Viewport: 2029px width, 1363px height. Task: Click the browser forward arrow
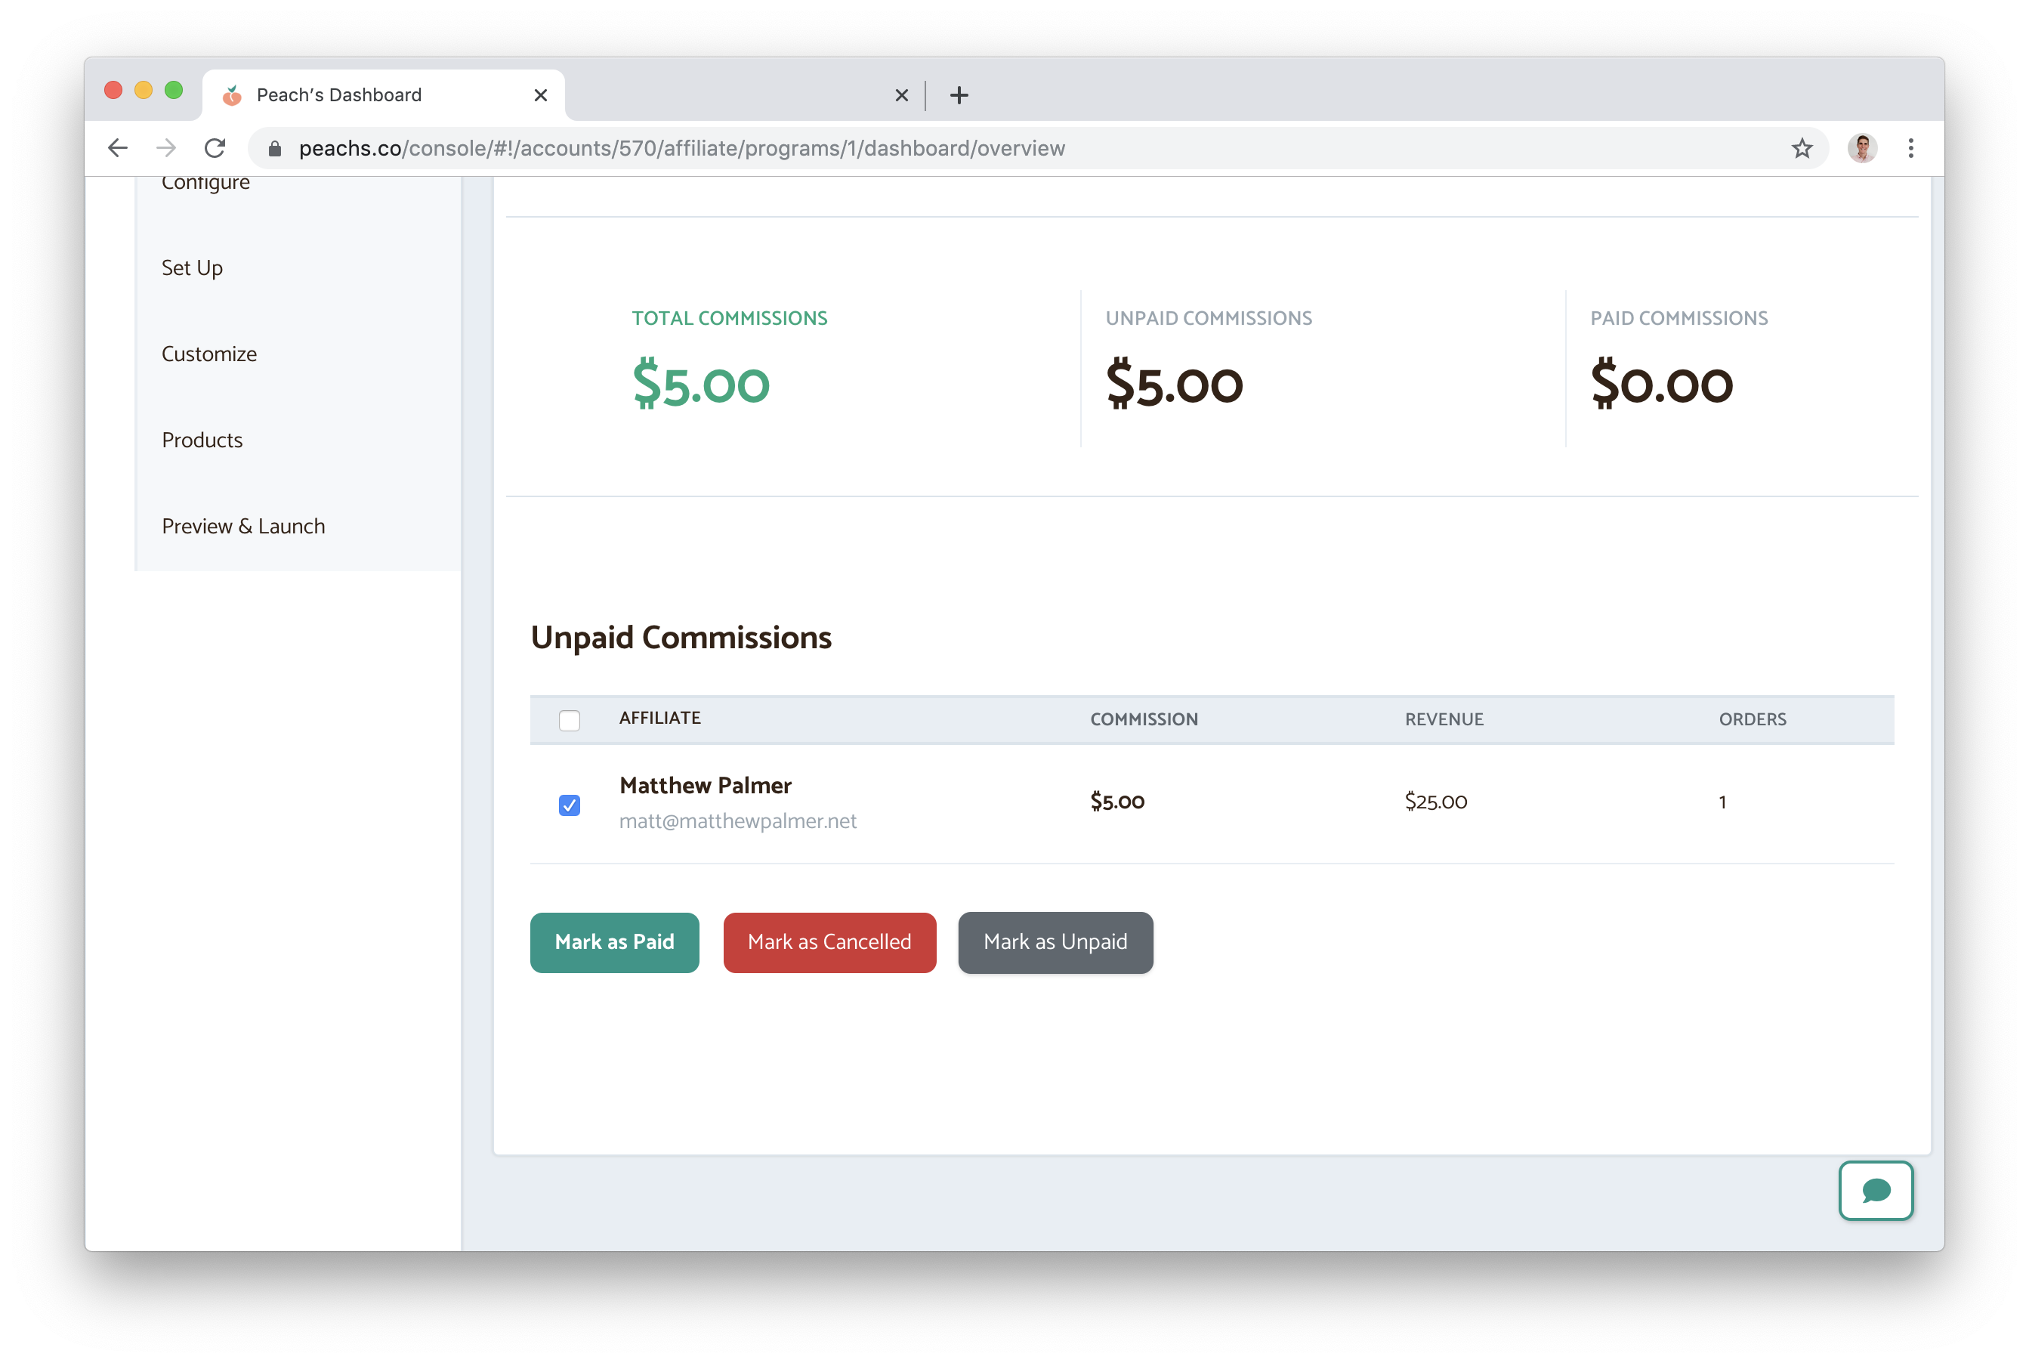click(x=166, y=148)
